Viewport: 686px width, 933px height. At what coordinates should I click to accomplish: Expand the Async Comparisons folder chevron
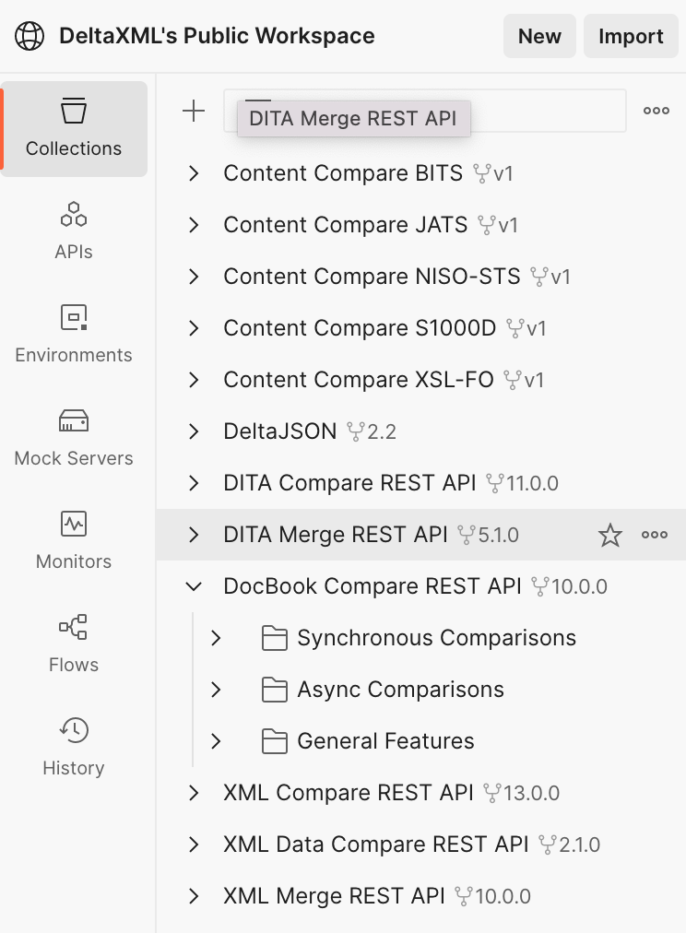point(216,690)
